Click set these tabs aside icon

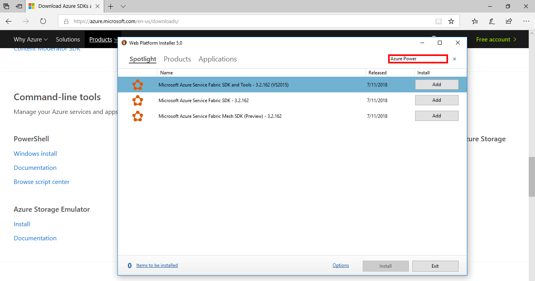19,6
